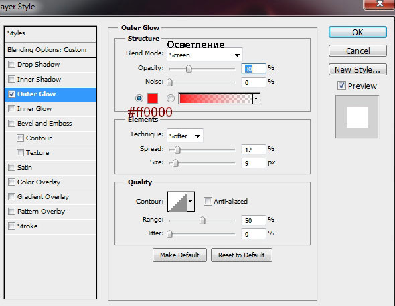Click the Noise slider handle

tap(170, 82)
